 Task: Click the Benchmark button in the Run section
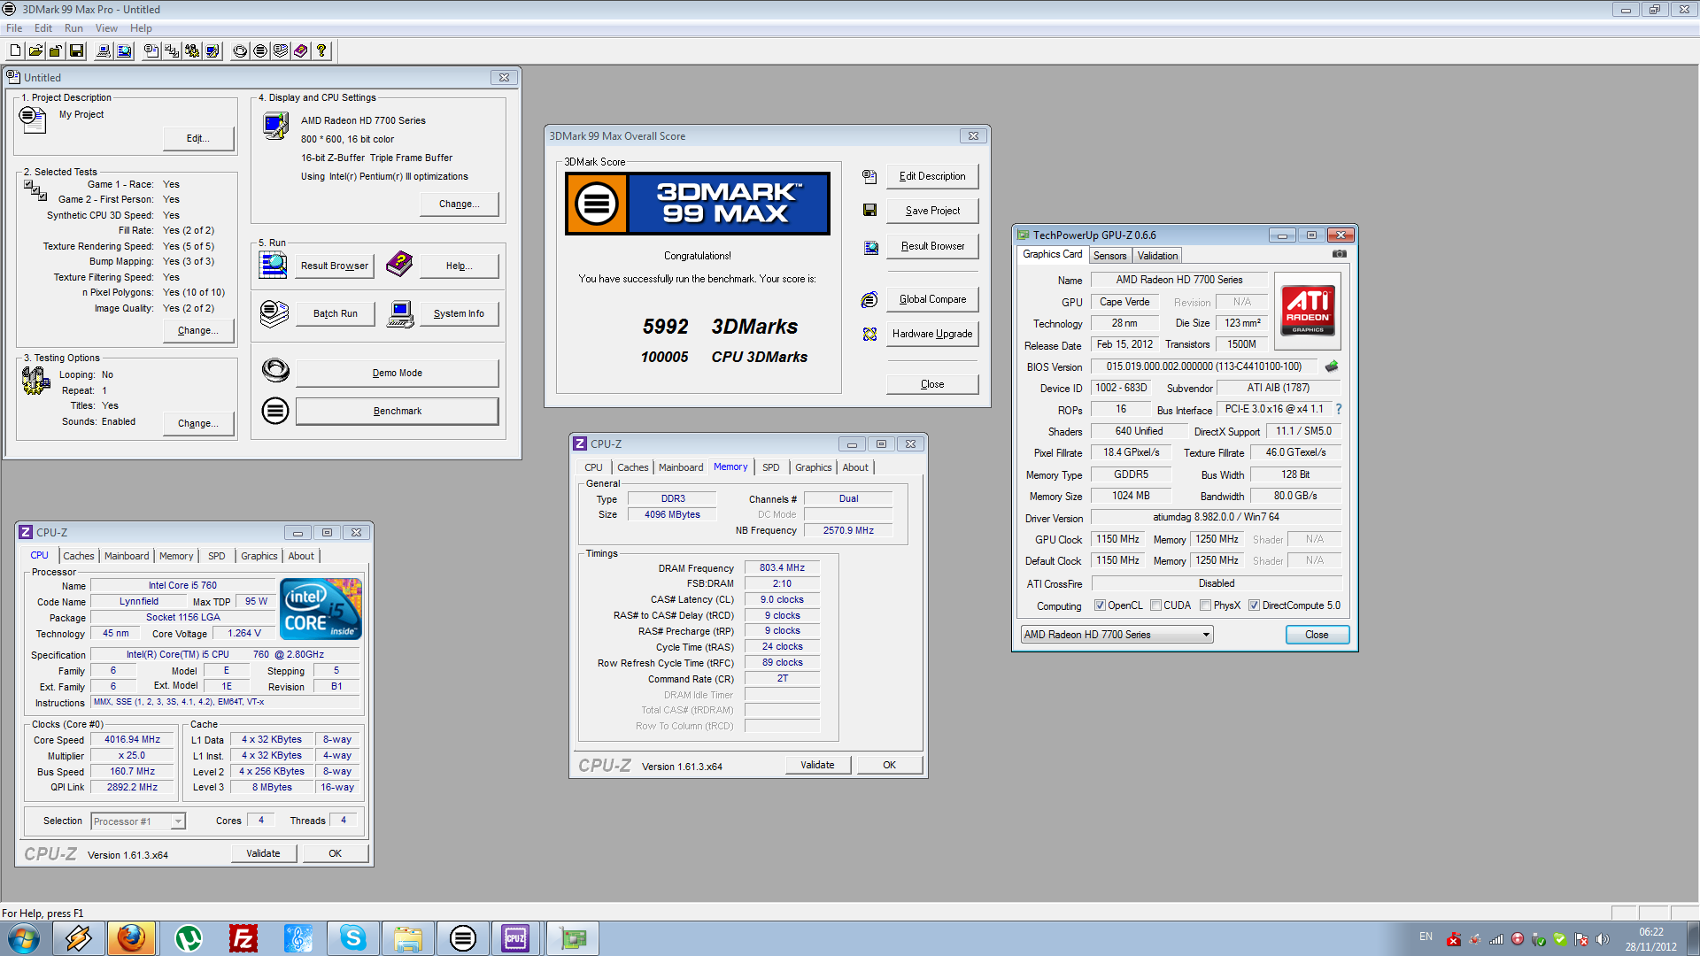click(397, 411)
